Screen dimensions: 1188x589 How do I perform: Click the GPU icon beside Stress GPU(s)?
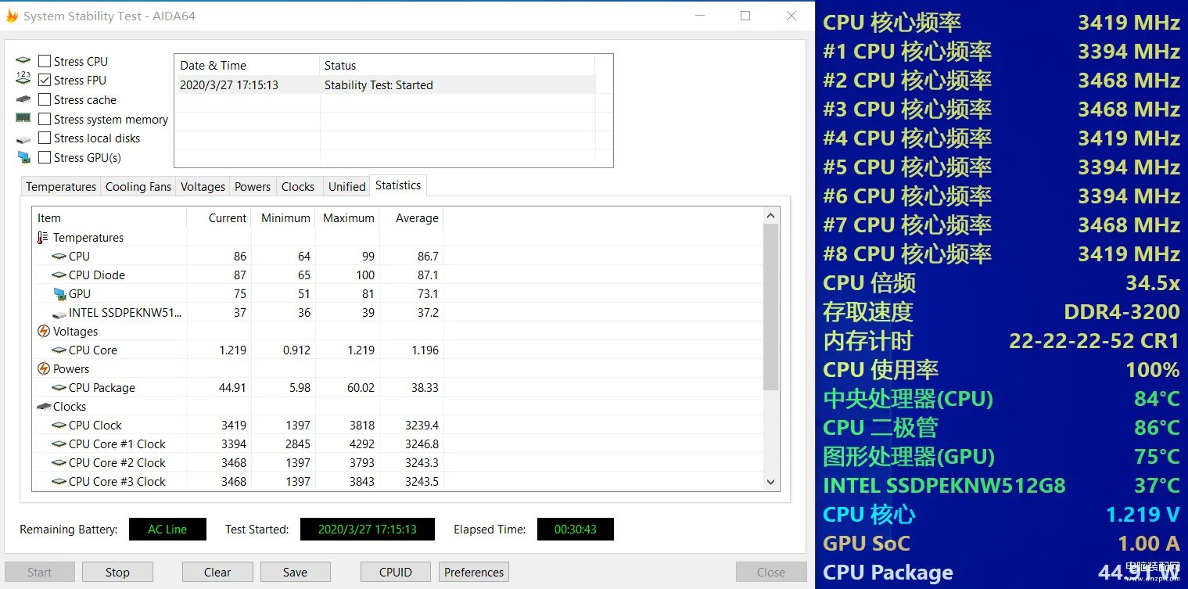pyautogui.click(x=25, y=158)
